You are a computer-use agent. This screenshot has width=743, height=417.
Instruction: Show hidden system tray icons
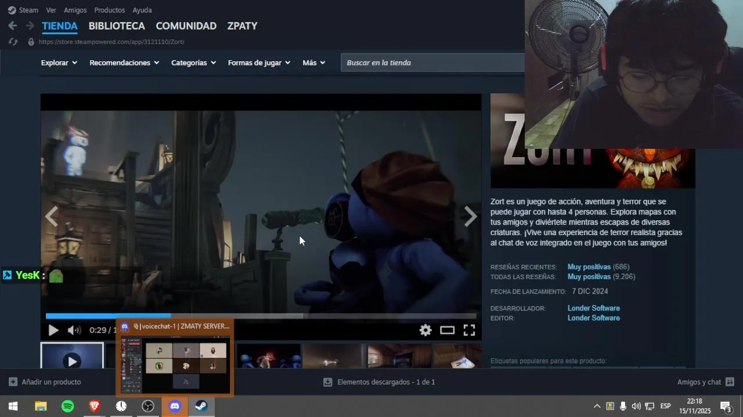[597, 406]
